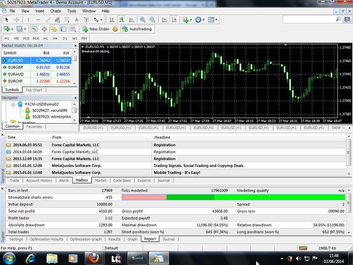Toggle the Market Watch window icon
The width and height of the screenshot is (353, 265).
click(34, 29)
